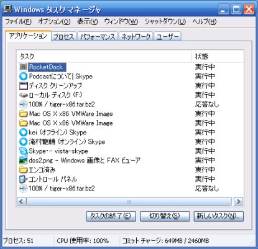Image resolution: width=258 pixels, height=249 pixels.
Task: Open the ファイル(F) menu
Action: pos(18,22)
